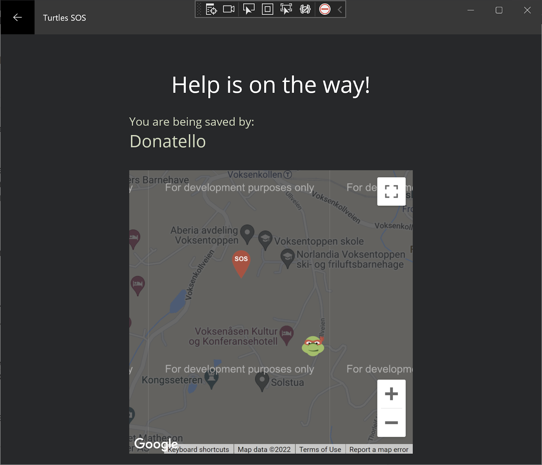Click the video camera icon in debug toolbar
The width and height of the screenshot is (542, 465).
[229, 9]
